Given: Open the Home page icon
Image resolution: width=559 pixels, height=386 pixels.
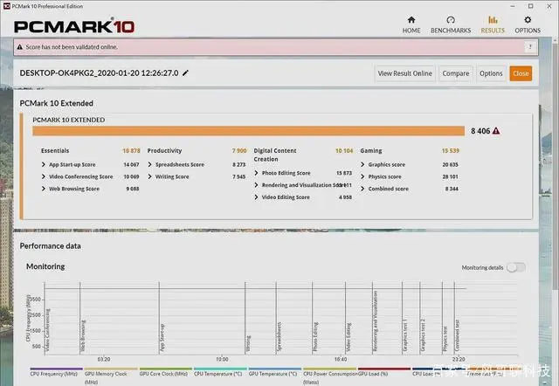Looking at the screenshot, I should (411, 20).
